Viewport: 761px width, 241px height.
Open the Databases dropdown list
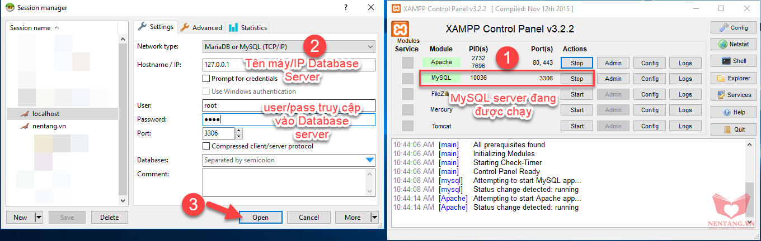[369, 161]
